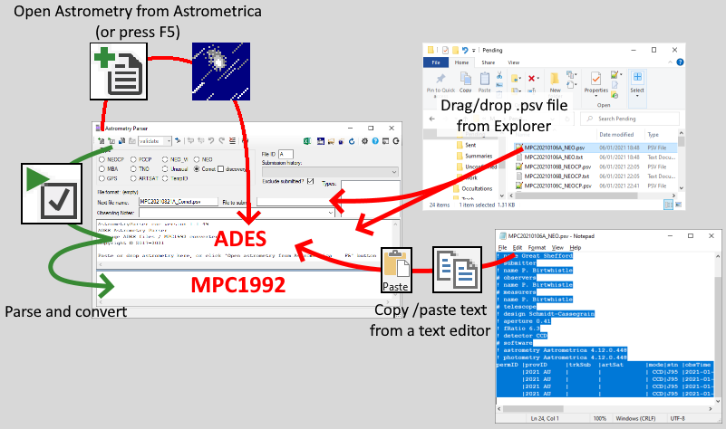726x429 pixels.
Task: Click the Search Pending box in Explorer
Action: click(630, 119)
